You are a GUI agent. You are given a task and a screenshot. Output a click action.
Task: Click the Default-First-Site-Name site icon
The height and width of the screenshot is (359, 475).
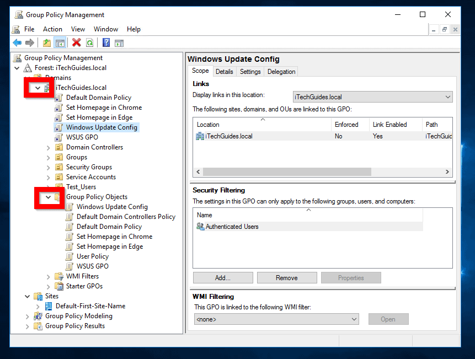coord(49,306)
